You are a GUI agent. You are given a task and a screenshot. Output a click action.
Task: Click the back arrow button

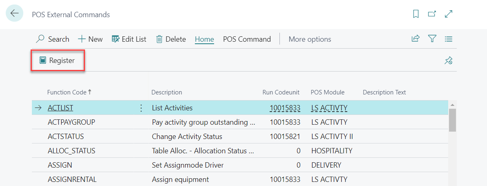14,13
